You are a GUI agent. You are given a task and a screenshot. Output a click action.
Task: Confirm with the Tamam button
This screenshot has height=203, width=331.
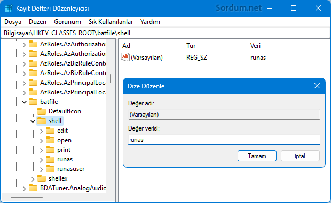point(257,156)
